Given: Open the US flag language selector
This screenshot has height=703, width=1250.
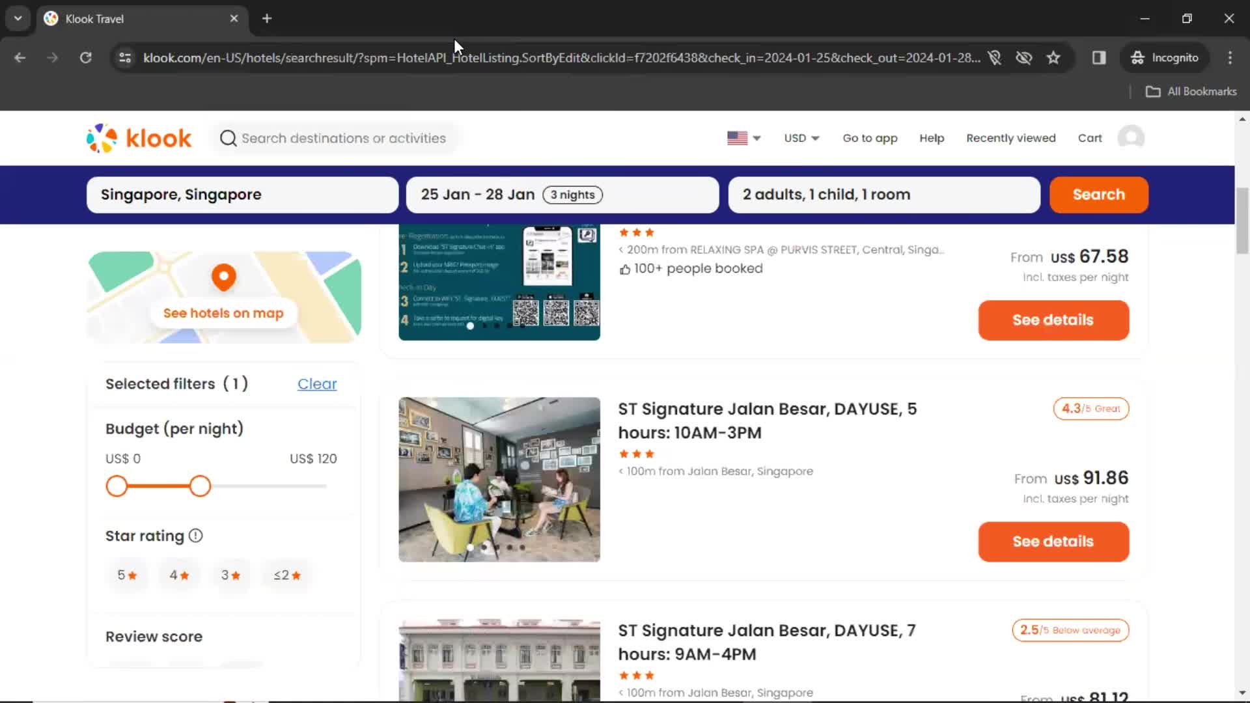Looking at the screenshot, I should [x=743, y=138].
